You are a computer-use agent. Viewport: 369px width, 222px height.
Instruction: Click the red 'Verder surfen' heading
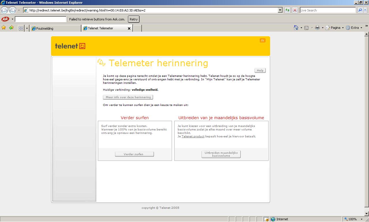click(135, 118)
